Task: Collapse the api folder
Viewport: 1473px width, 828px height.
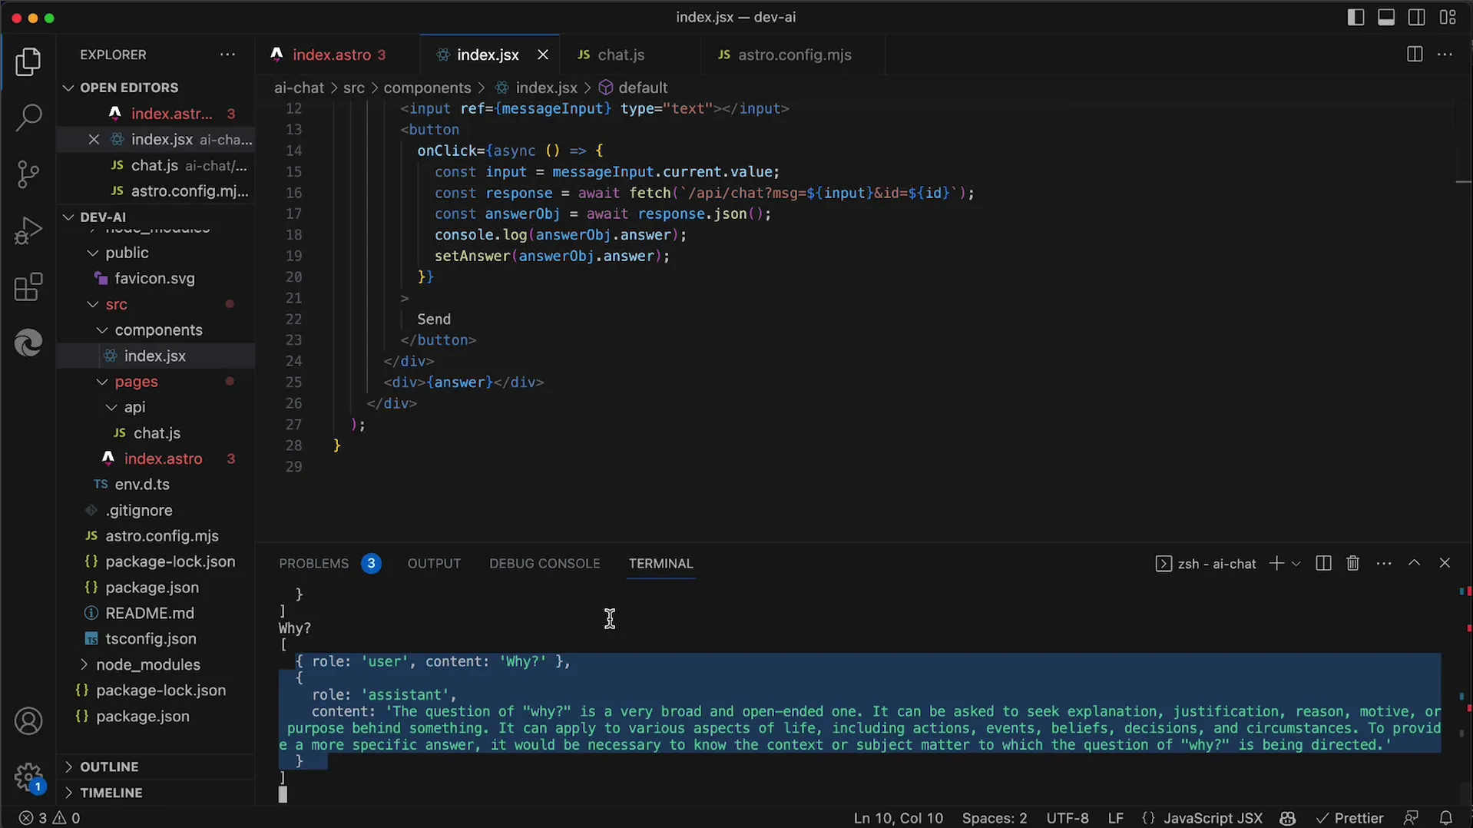Action: point(134,407)
